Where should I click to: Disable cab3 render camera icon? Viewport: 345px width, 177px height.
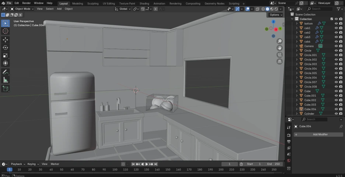(341, 37)
